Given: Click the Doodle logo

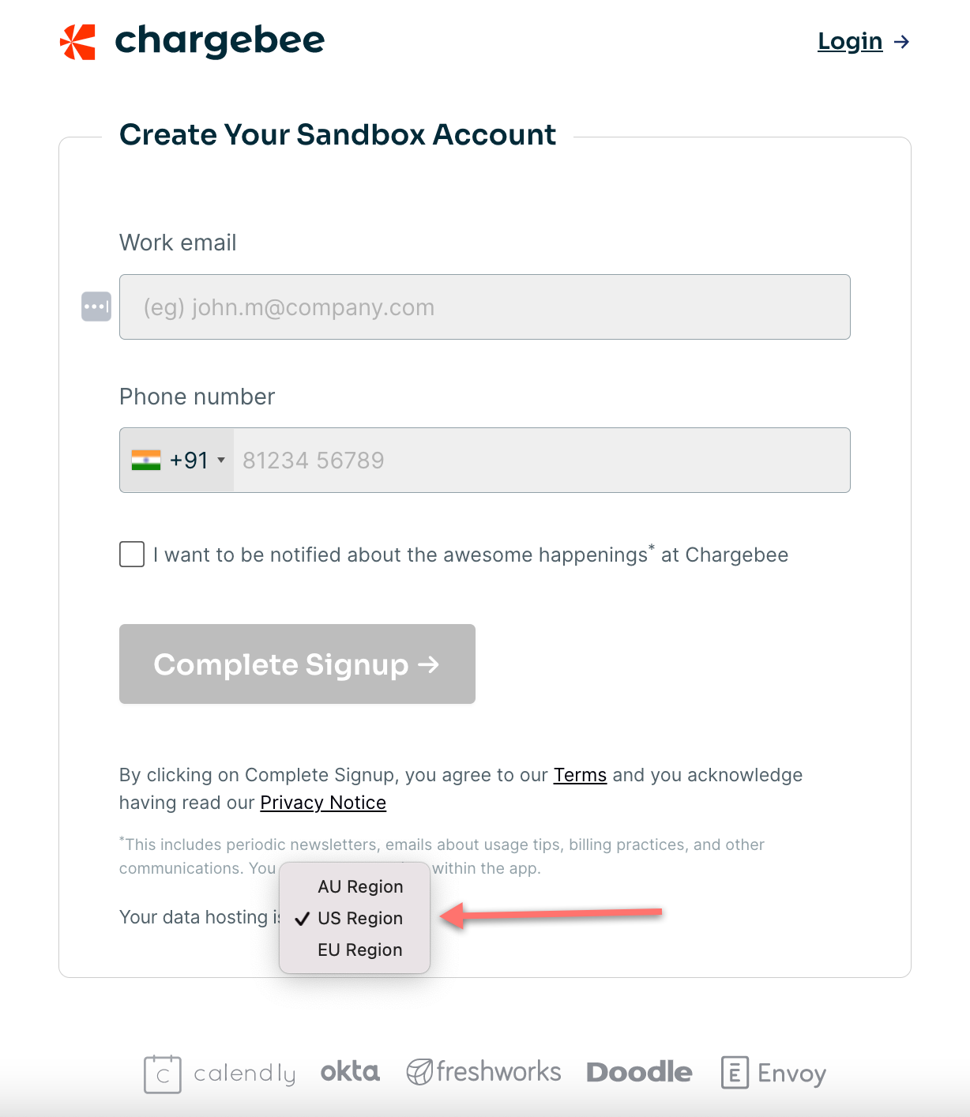Looking at the screenshot, I should point(639,1072).
